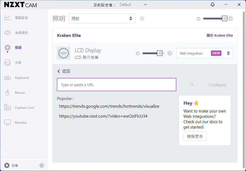Click the arrow icon to load URL
The width and height of the screenshot is (246, 171).
click(191, 85)
